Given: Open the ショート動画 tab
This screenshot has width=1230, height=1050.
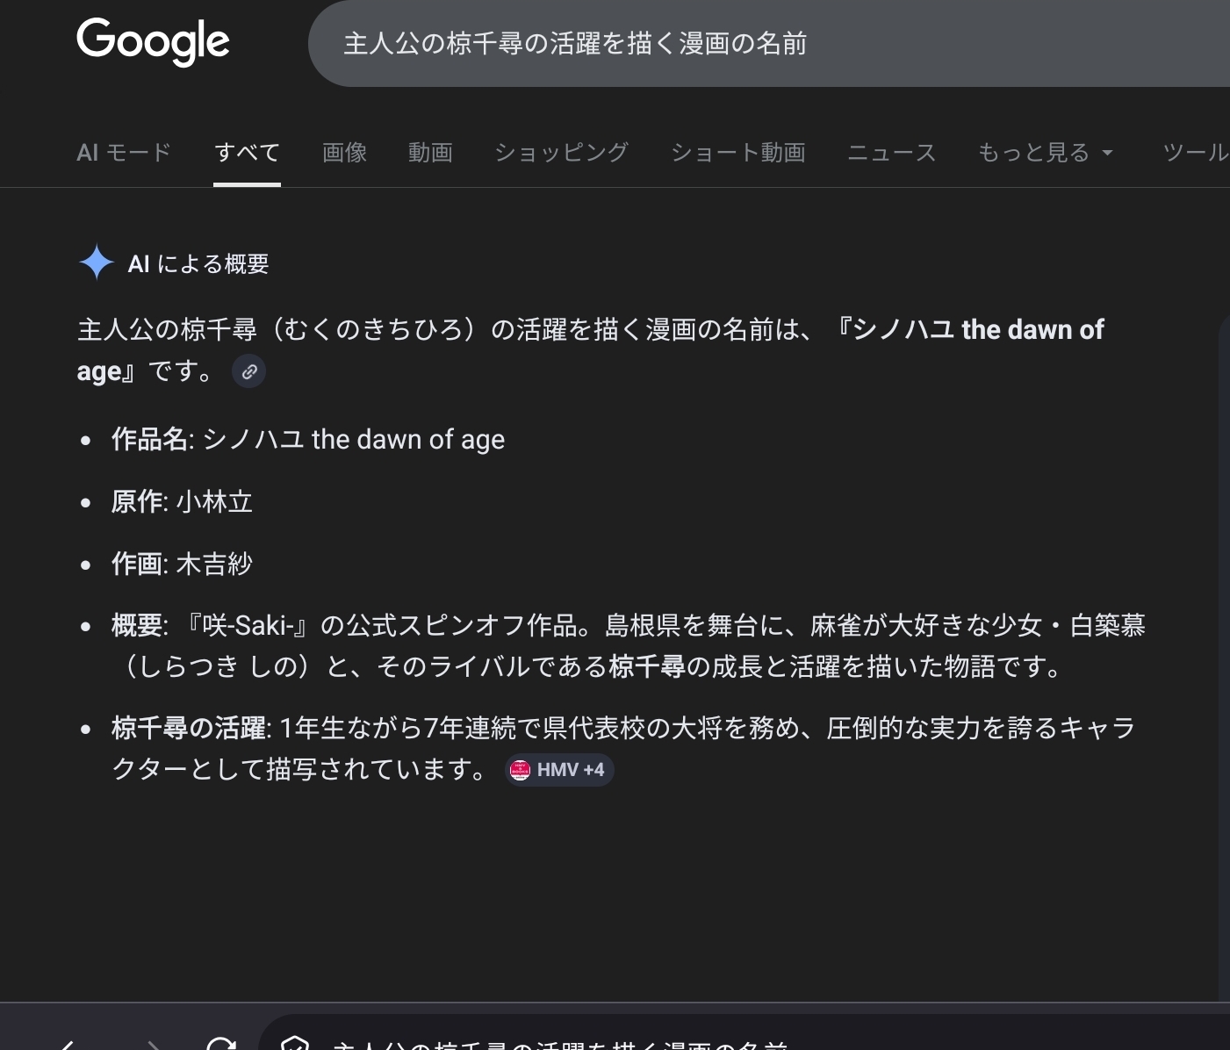Looking at the screenshot, I should point(737,153).
